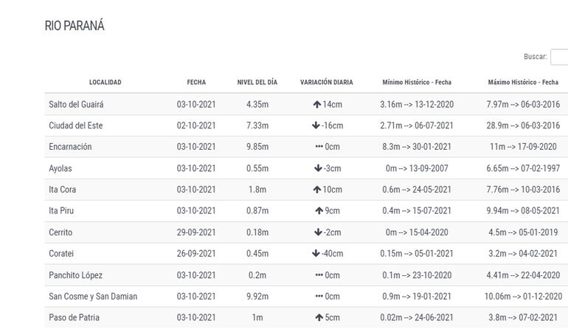Click the no-change dots for Panchito López

tap(319, 275)
